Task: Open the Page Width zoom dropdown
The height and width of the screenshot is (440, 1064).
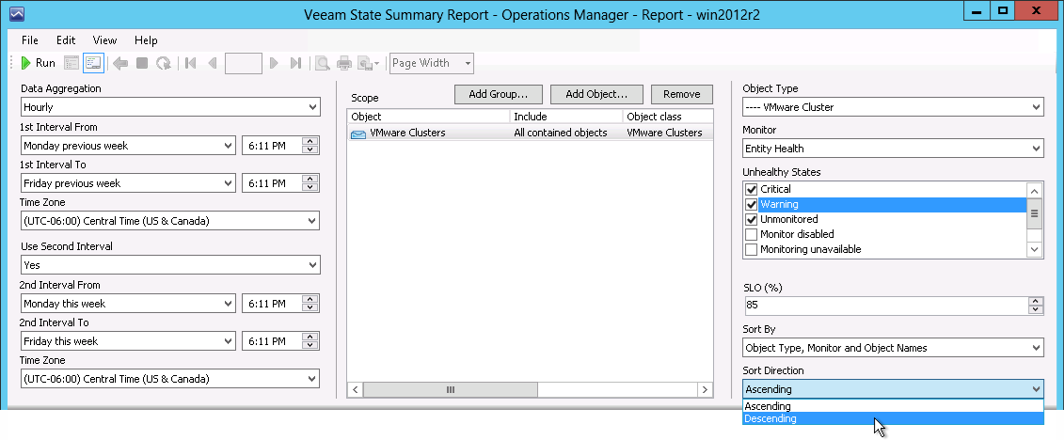Action: [432, 63]
